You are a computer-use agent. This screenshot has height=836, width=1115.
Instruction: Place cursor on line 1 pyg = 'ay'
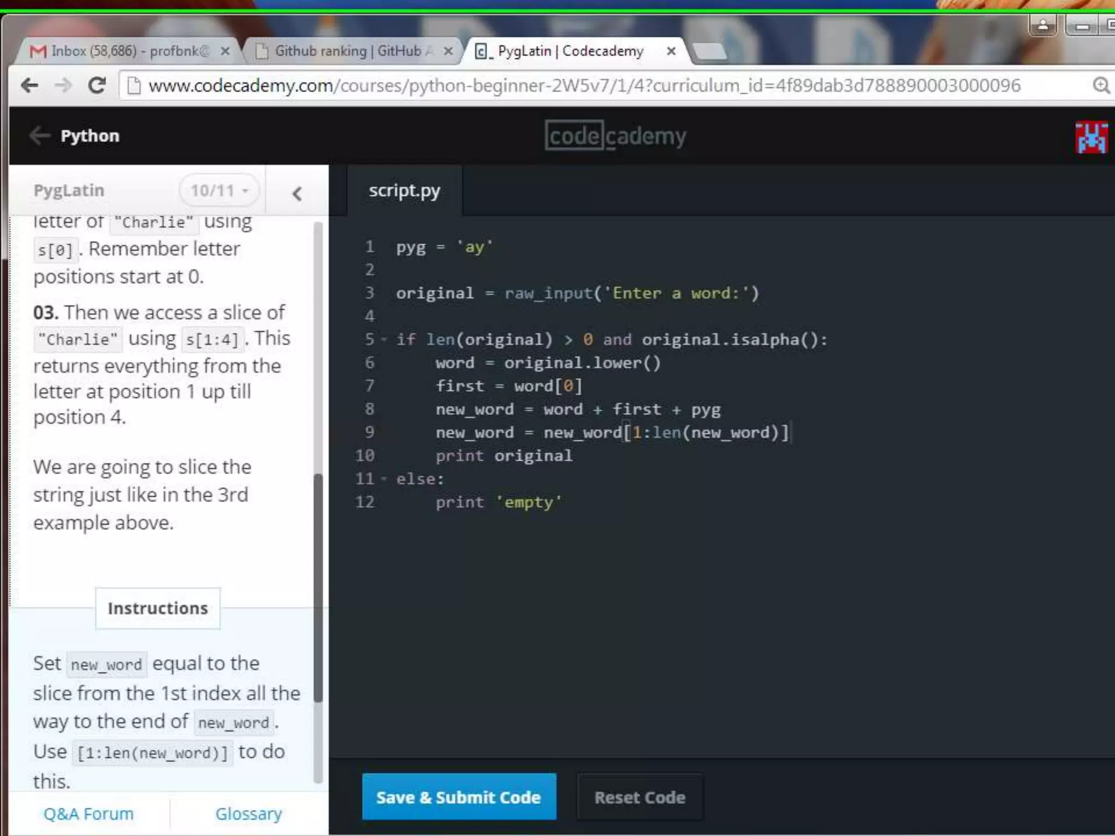pyautogui.click(x=444, y=247)
